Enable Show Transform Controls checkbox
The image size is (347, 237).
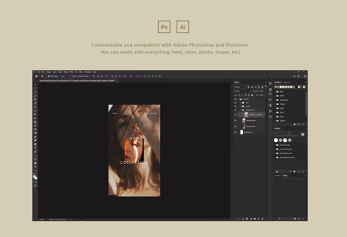71,76
